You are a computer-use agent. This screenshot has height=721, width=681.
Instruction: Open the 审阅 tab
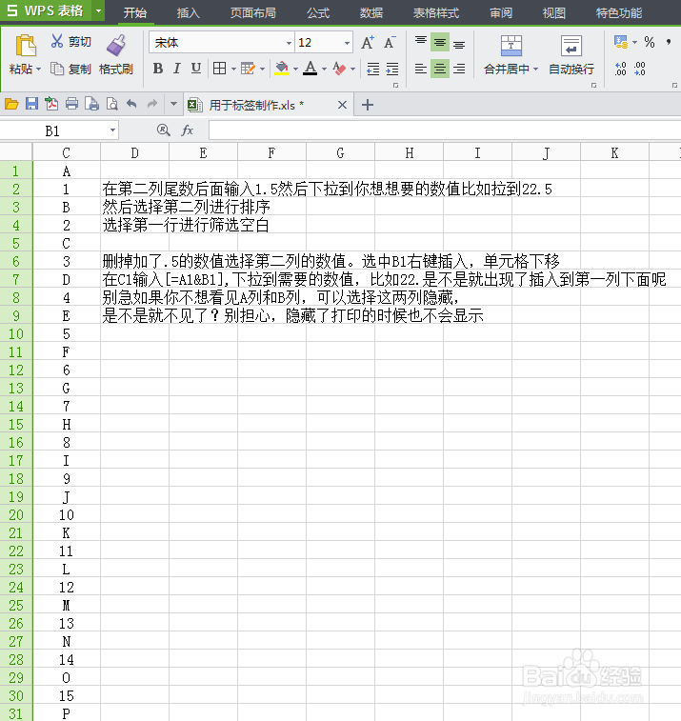(501, 12)
